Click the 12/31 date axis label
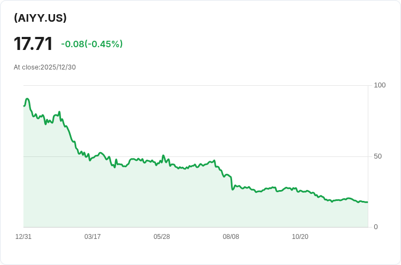401x265 pixels. click(23, 237)
